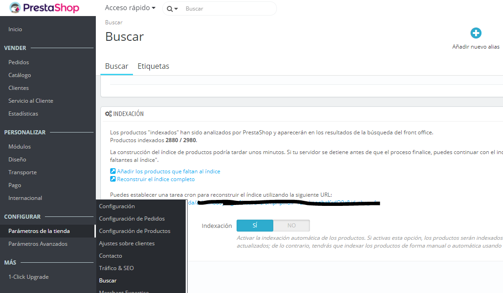Click Añadir los productos que faltan link
The image size is (503, 293).
[x=168, y=171]
